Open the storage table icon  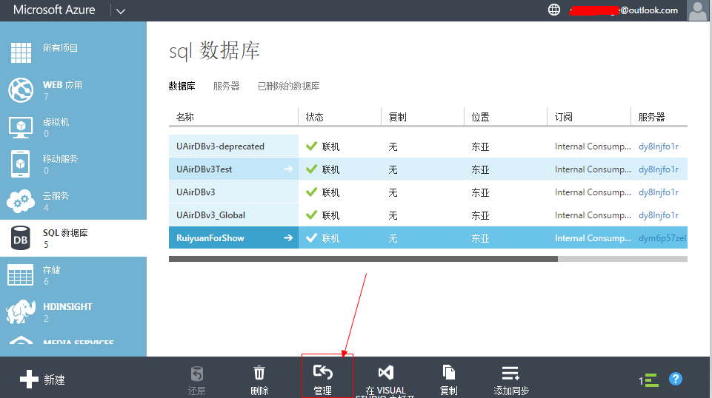[x=21, y=274]
